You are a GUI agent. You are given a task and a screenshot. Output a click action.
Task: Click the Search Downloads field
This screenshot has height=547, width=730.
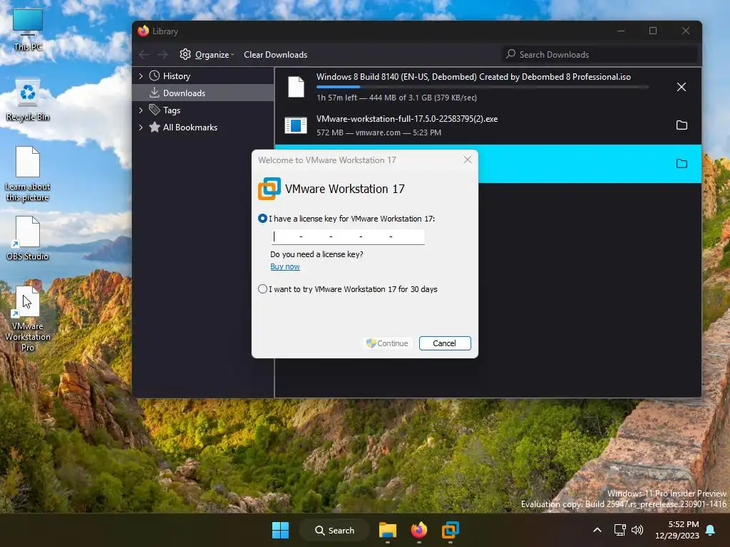[x=600, y=54]
